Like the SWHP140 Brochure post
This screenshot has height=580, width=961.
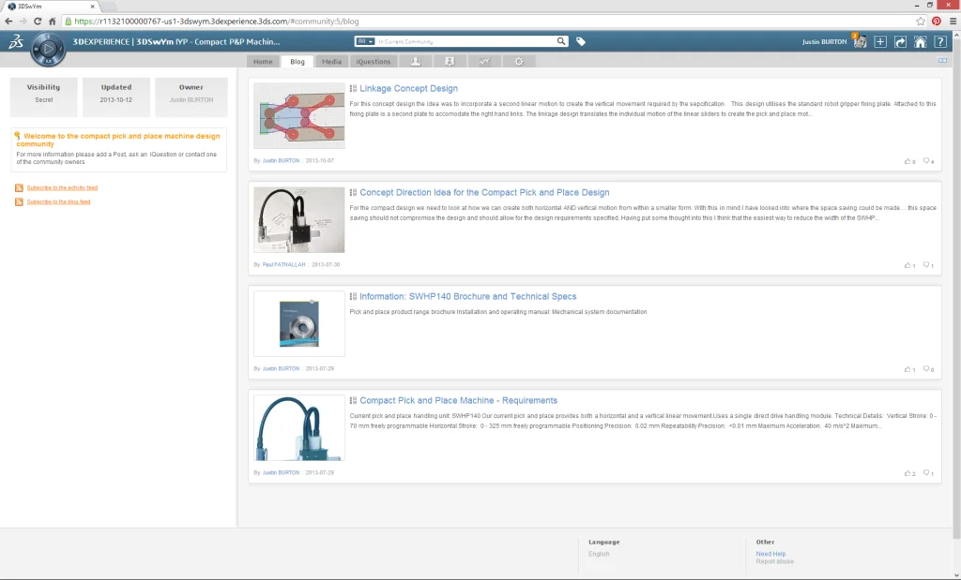908,369
